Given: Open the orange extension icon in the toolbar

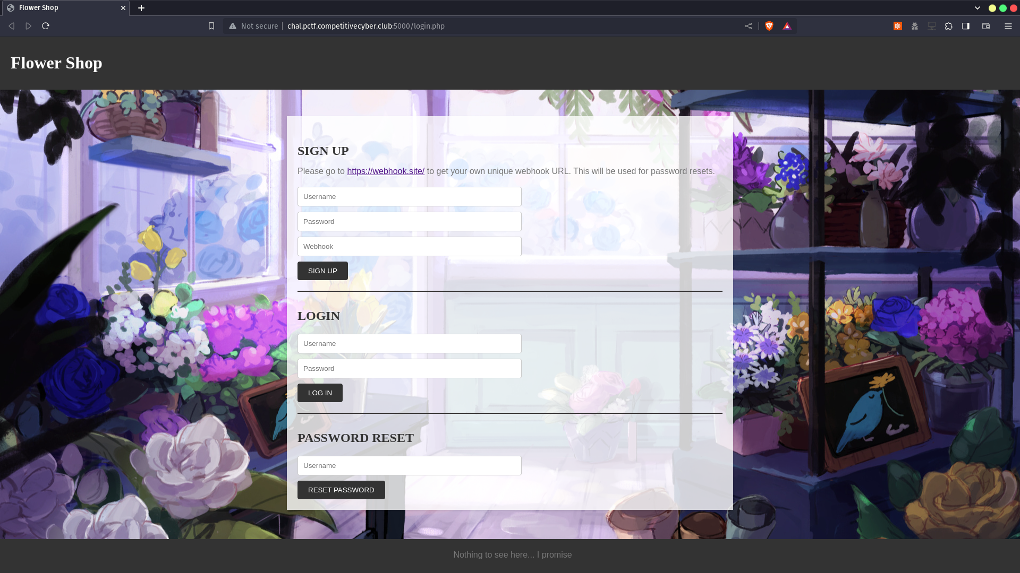Looking at the screenshot, I should tap(898, 26).
